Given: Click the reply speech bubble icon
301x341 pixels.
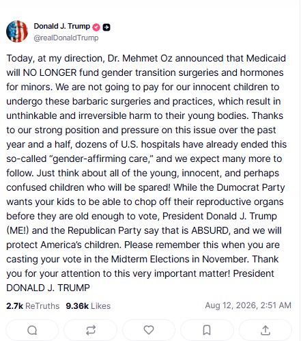Looking at the screenshot, I should point(32,330).
